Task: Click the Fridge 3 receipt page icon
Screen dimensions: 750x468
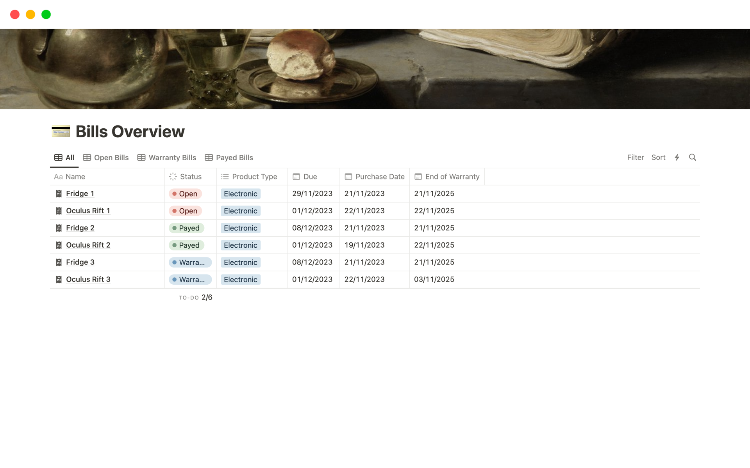Action: [59, 262]
